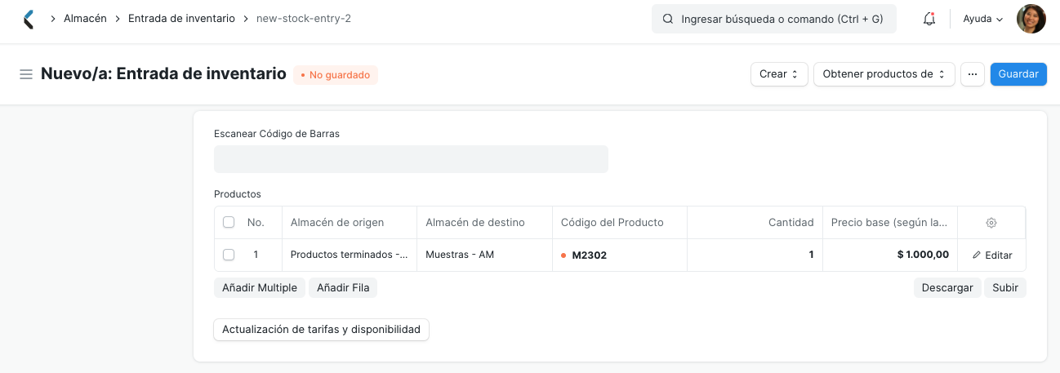Click the pencil Editar icon in row 1
Screen dimensions: 1060x373
[x=977, y=255]
